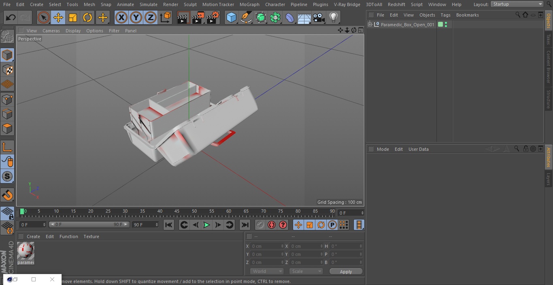This screenshot has width=553, height=285.
Task: Add a Camera object
Action: [x=319, y=17]
